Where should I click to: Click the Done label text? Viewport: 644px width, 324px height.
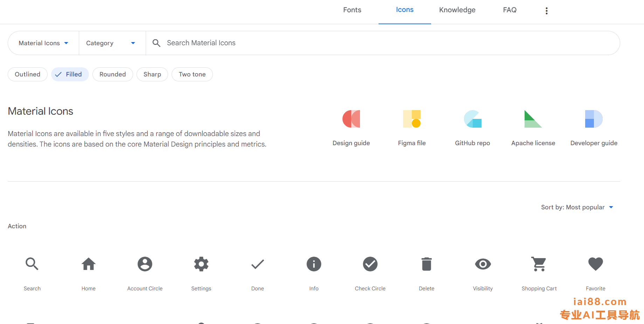(x=258, y=289)
